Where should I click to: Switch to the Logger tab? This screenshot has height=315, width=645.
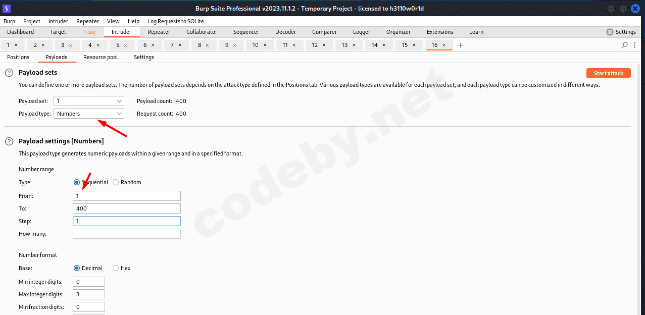(362, 32)
